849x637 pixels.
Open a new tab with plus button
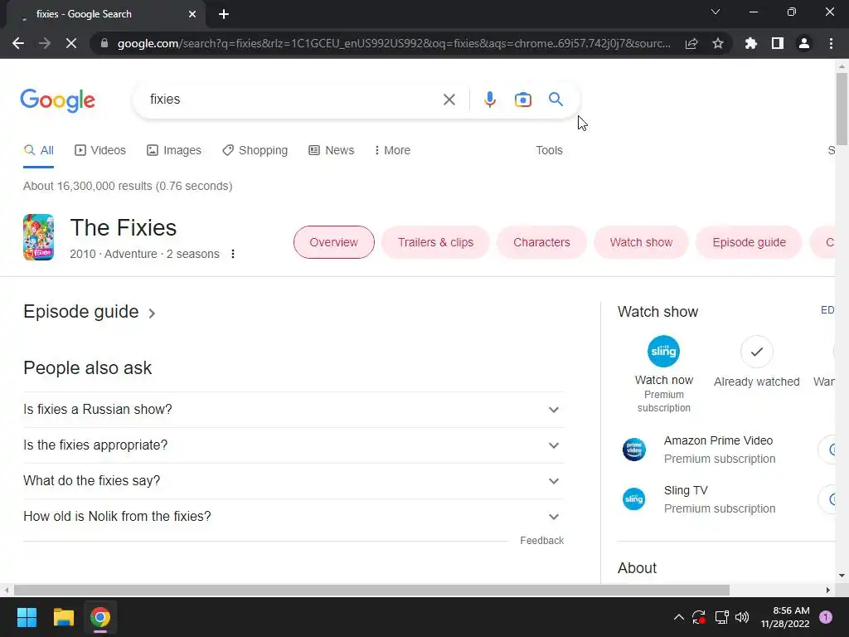coord(224,14)
